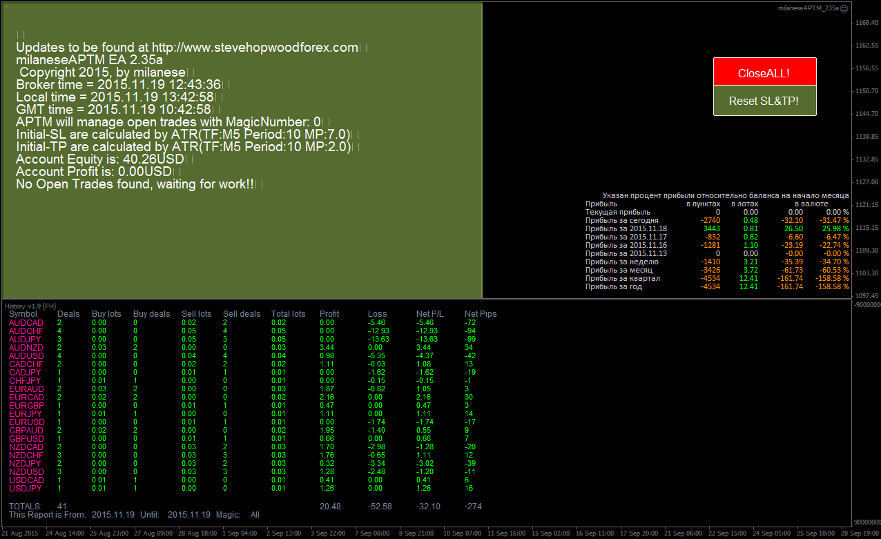Click EURJPY symbol row
This screenshot has width=881, height=539.
tap(25, 414)
